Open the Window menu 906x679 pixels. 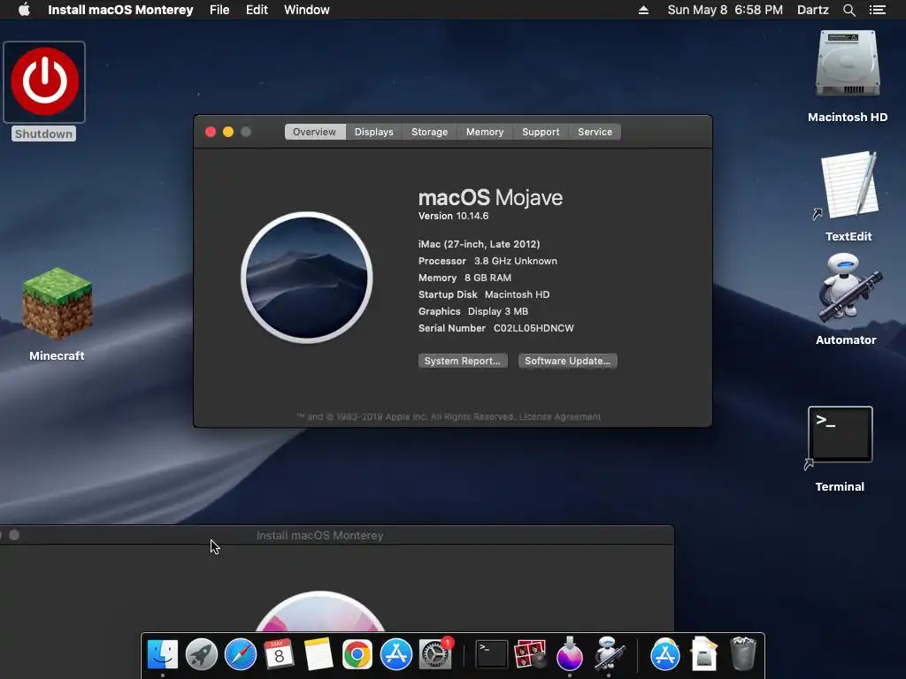307,10
